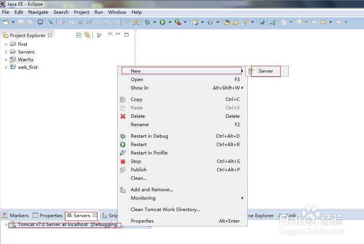Click the Step Into icon
The width and height of the screenshot is (364, 244).
pos(98,22)
